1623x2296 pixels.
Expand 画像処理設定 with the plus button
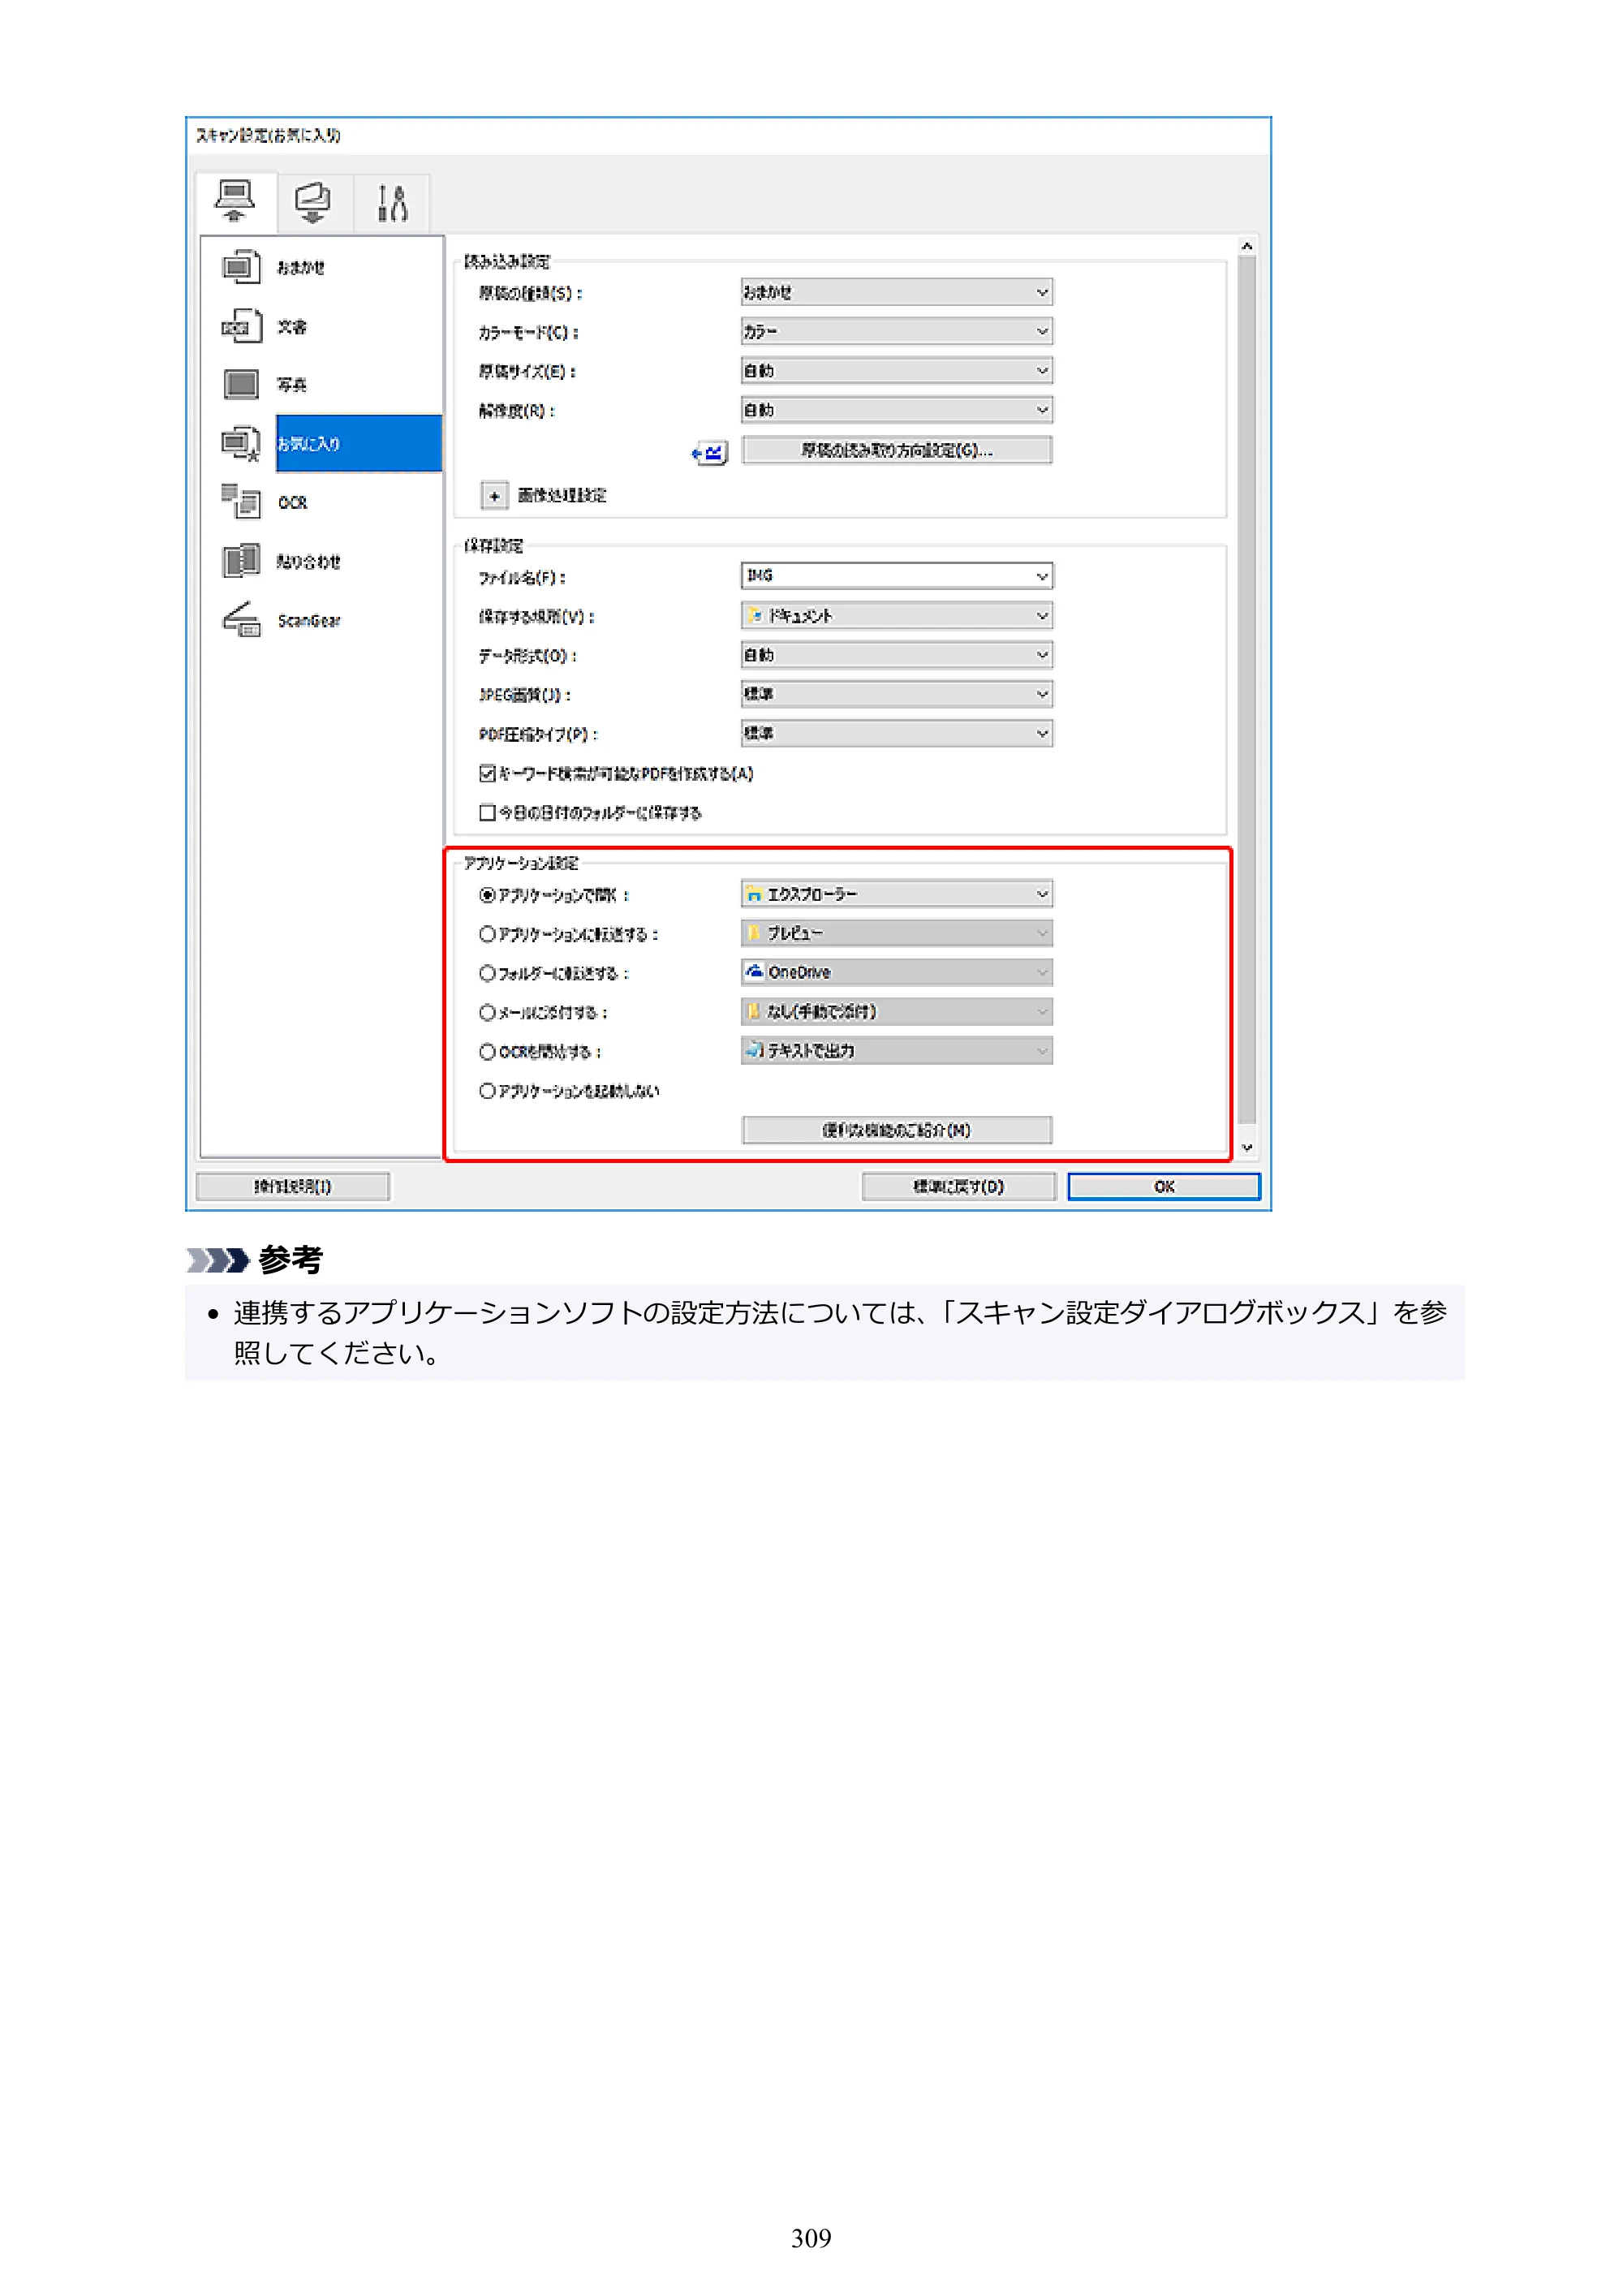pyautogui.click(x=494, y=495)
